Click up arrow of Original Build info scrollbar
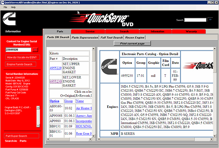The width and height of the screenshot is (219, 148). pos(38,107)
